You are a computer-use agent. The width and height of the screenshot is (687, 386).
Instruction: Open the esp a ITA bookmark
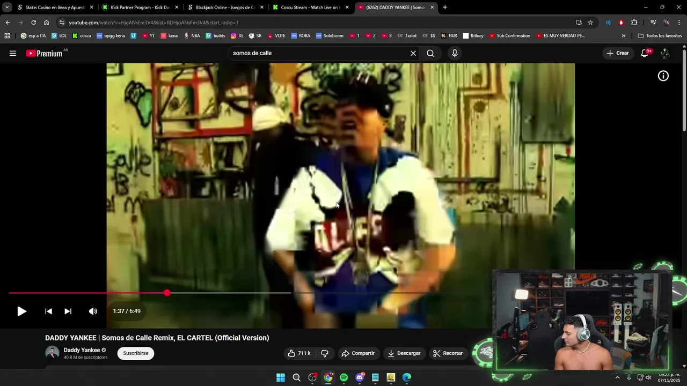33,36
